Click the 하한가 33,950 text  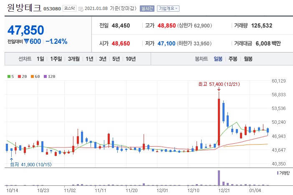pos(194,43)
